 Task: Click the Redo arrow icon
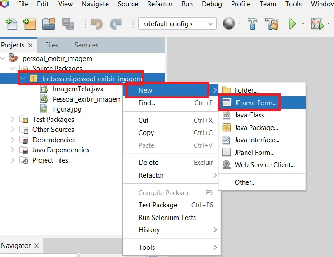click(x=116, y=24)
